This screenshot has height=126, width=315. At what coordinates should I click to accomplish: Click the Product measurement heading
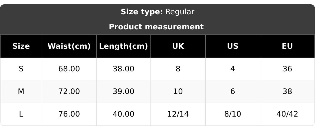pyautogui.click(x=156, y=27)
